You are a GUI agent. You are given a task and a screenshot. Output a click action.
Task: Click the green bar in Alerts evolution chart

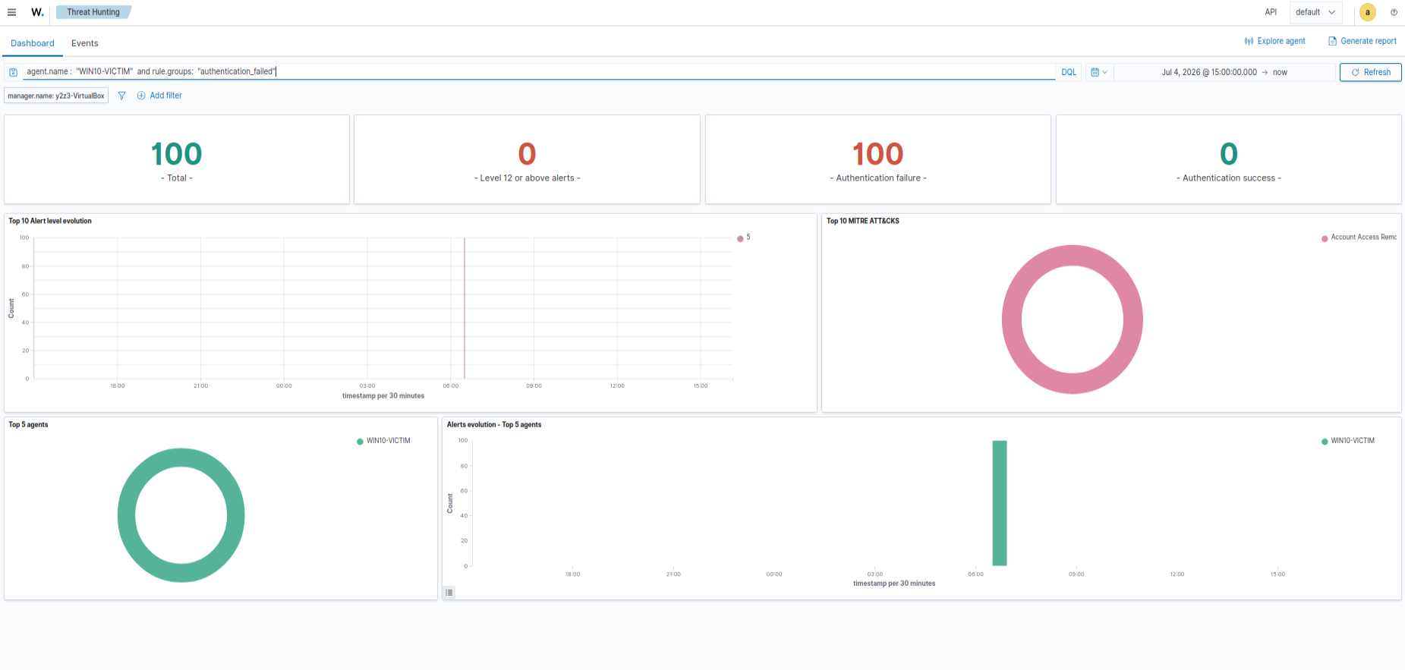(x=1000, y=503)
